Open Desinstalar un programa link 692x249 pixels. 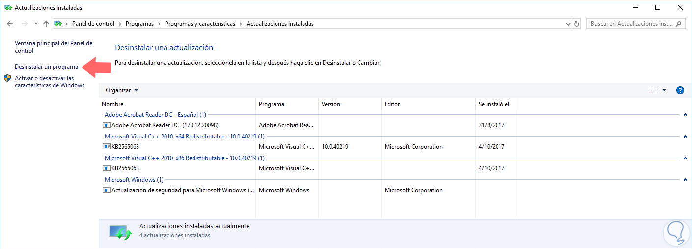click(x=46, y=67)
